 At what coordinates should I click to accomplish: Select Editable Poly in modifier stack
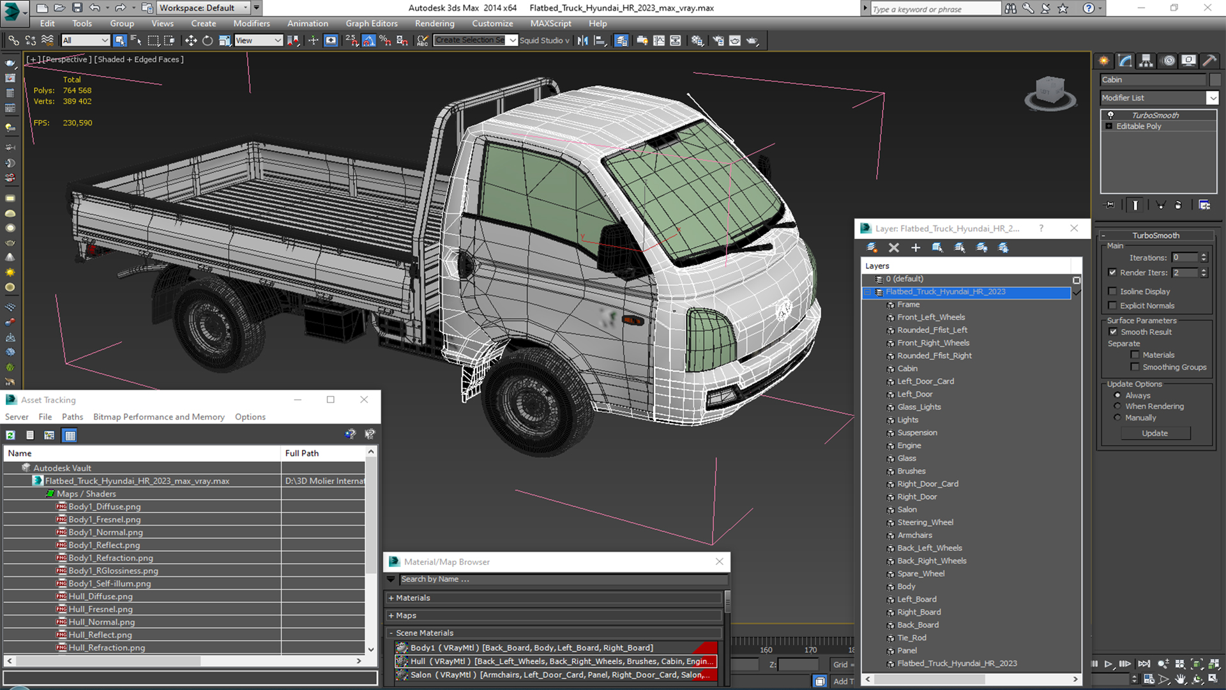coord(1139,126)
